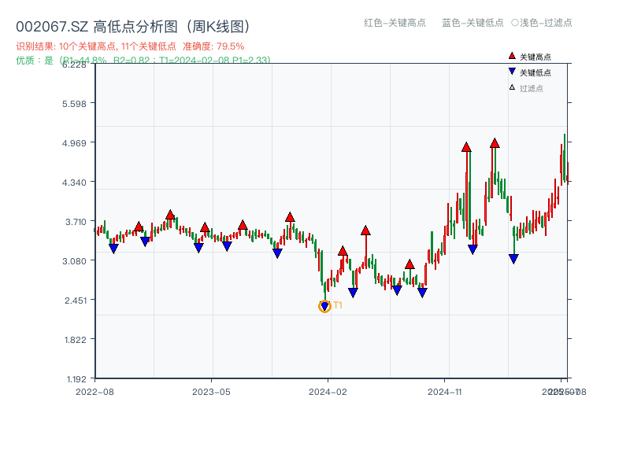Viewport: 630px width, 472px height.
Task: Click the 4.969 y-axis label
Action: [78, 142]
